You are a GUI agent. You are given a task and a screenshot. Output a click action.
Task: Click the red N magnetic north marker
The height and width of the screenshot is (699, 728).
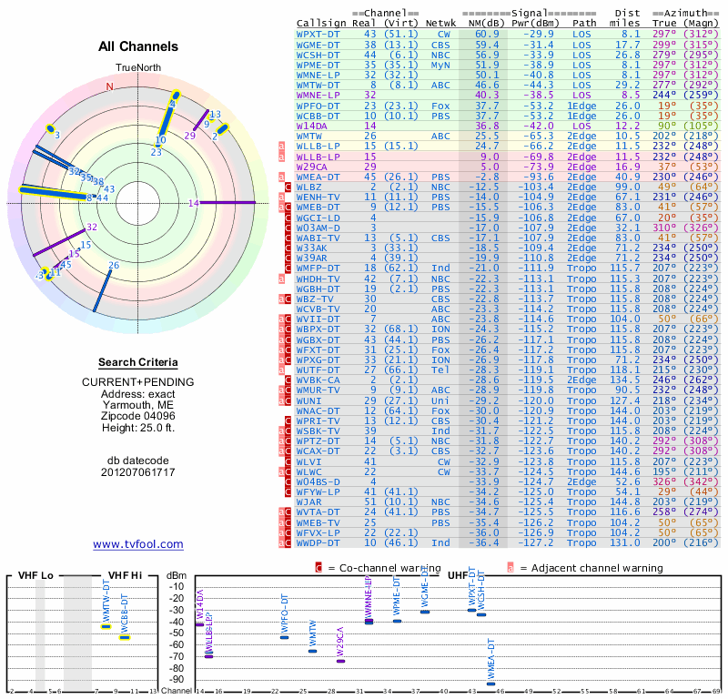coord(109,86)
